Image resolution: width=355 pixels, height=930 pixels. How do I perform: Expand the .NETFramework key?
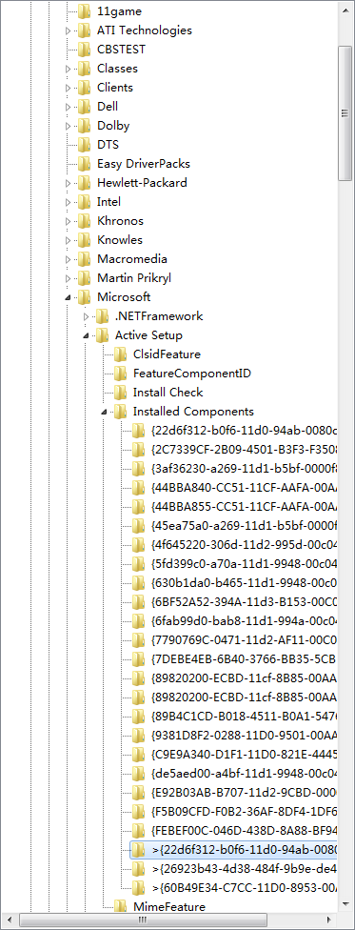(86, 316)
